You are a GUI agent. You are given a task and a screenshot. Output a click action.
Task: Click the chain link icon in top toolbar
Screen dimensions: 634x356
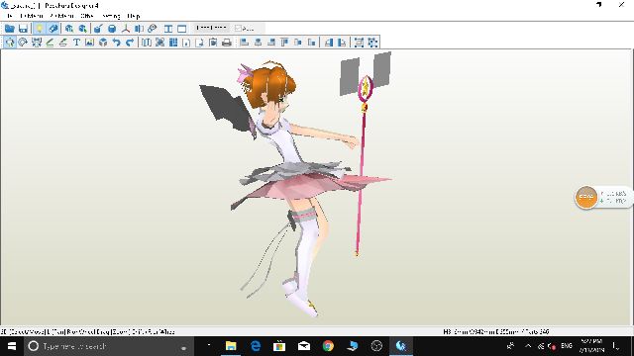coord(153,29)
